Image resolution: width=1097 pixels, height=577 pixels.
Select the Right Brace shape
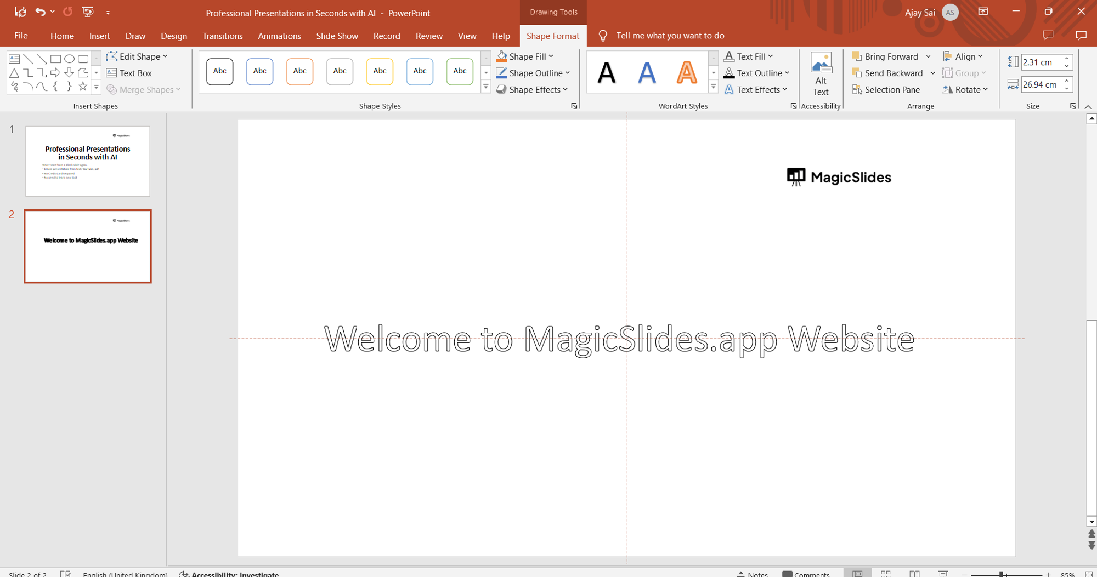click(x=69, y=86)
